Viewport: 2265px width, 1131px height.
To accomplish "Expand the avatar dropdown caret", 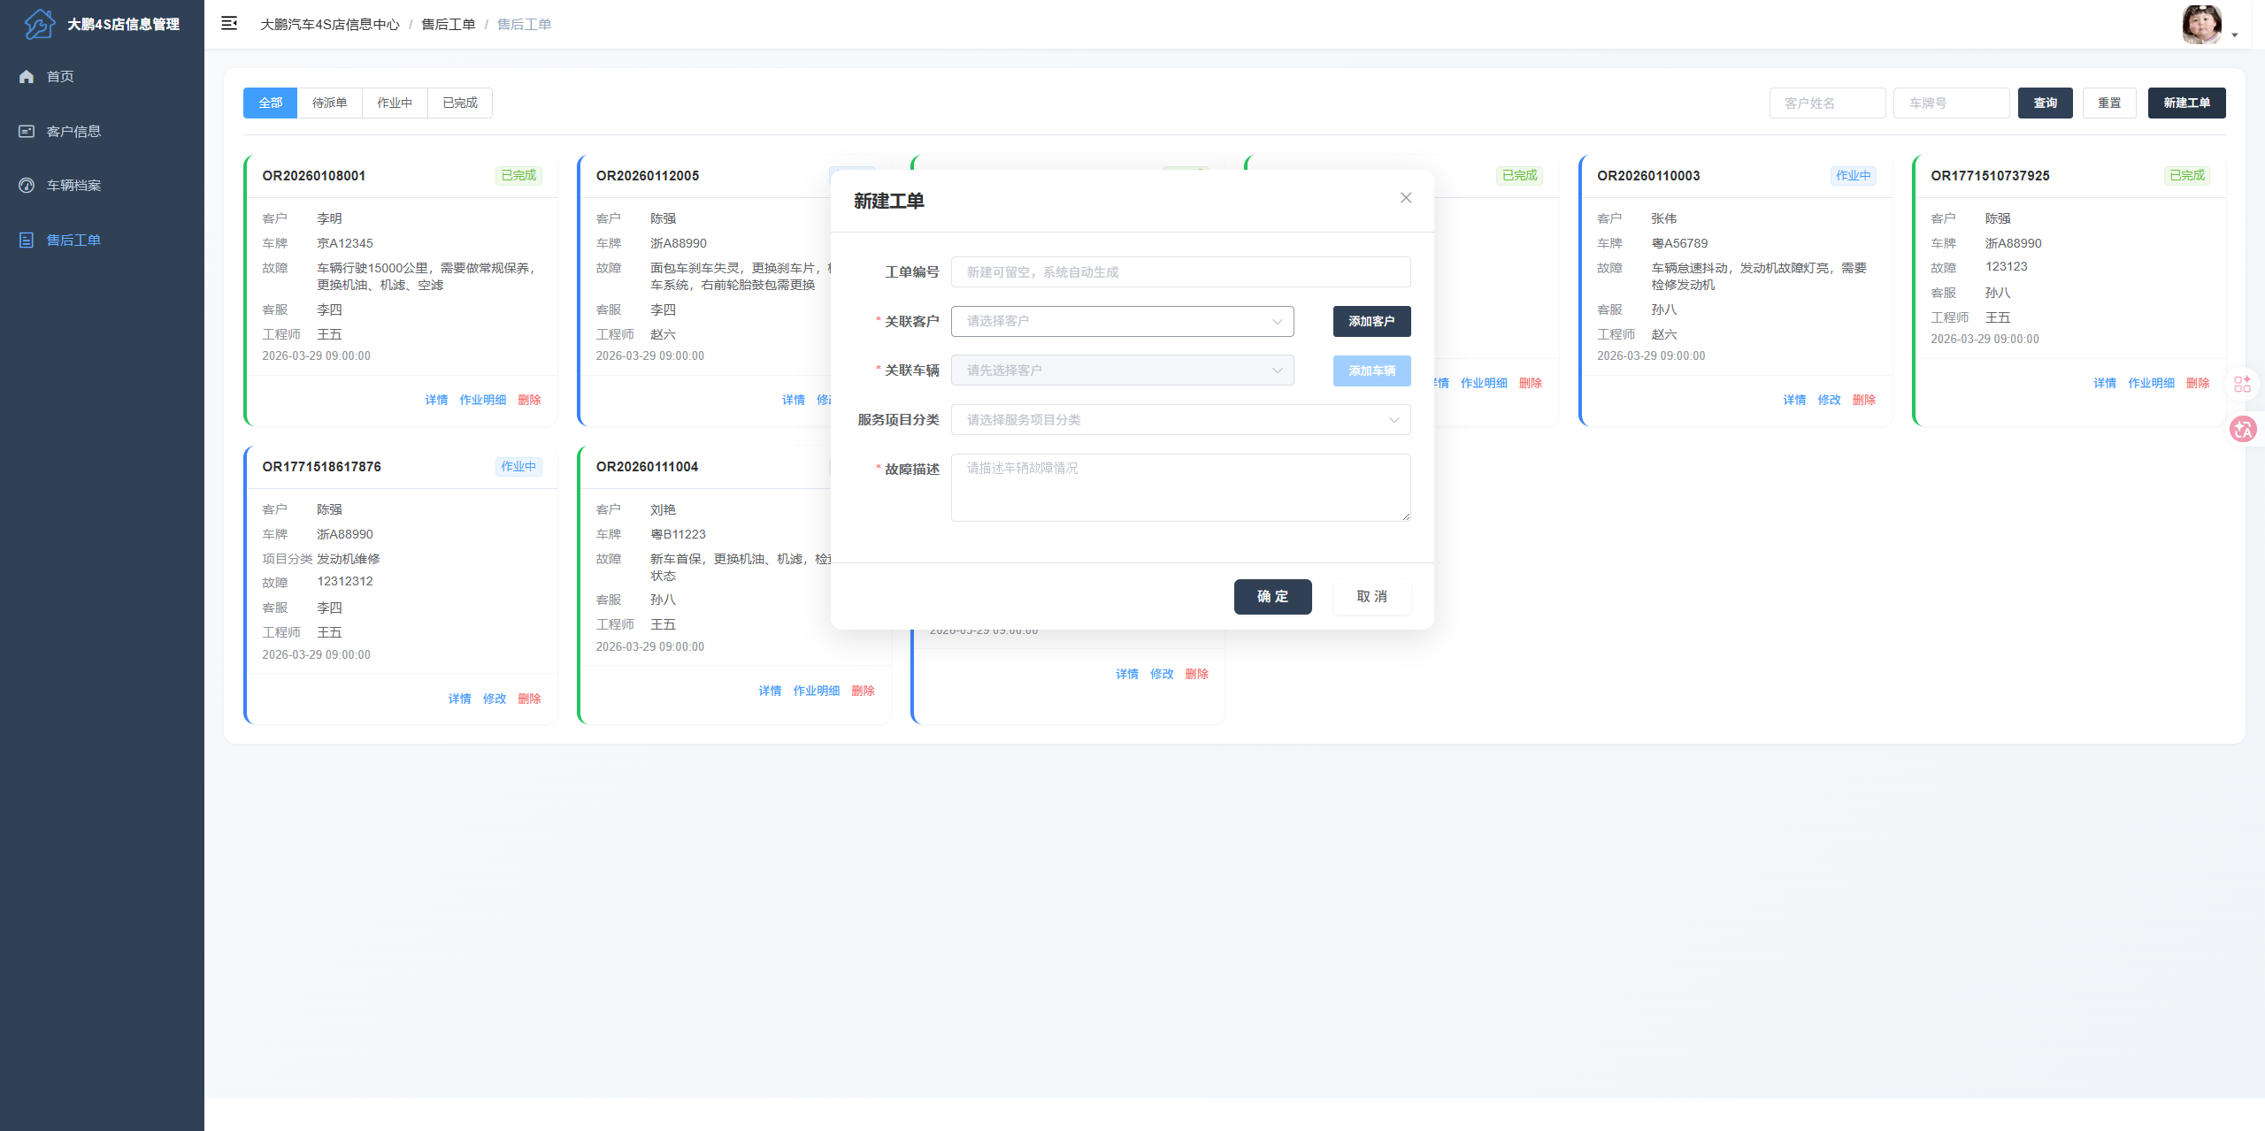I will coord(2235,35).
